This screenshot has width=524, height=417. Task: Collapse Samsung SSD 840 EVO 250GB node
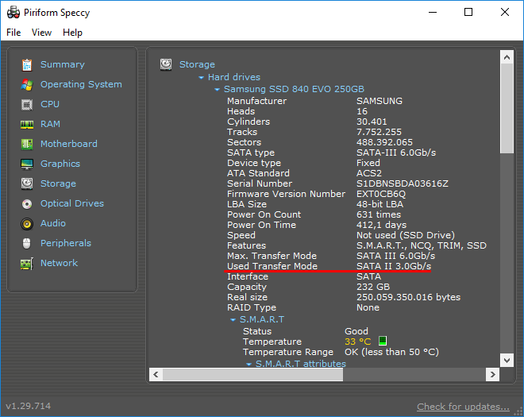pos(217,90)
